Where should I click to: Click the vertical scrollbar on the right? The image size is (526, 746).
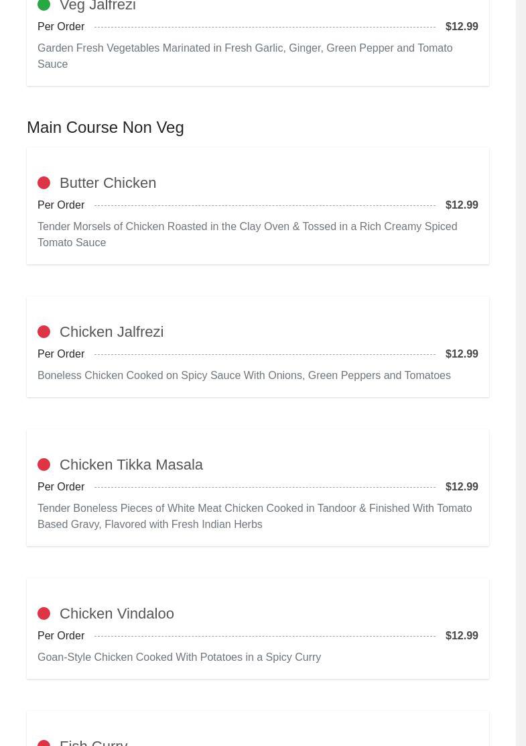point(521,373)
